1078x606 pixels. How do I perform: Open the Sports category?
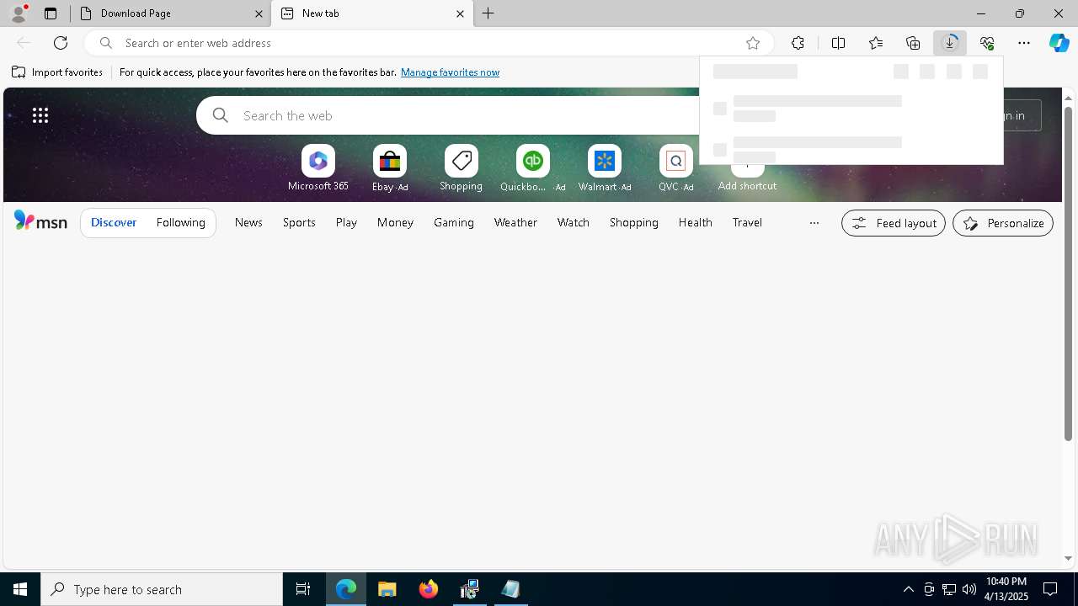tap(299, 222)
